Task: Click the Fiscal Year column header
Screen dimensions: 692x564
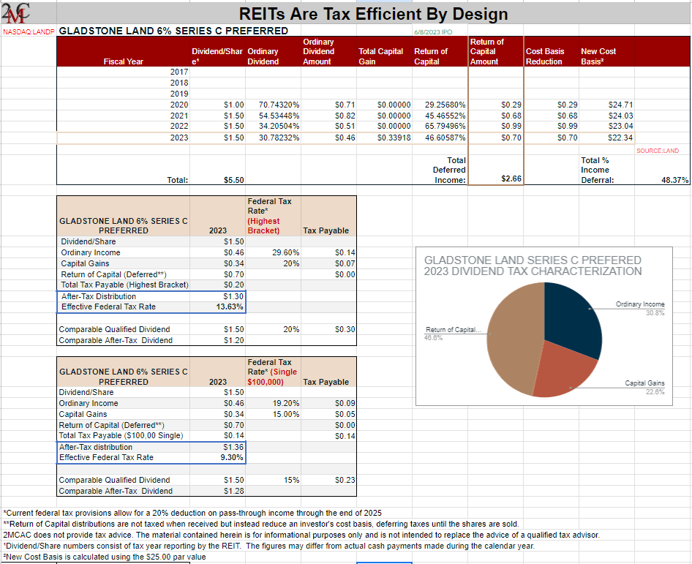Action: (x=124, y=61)
